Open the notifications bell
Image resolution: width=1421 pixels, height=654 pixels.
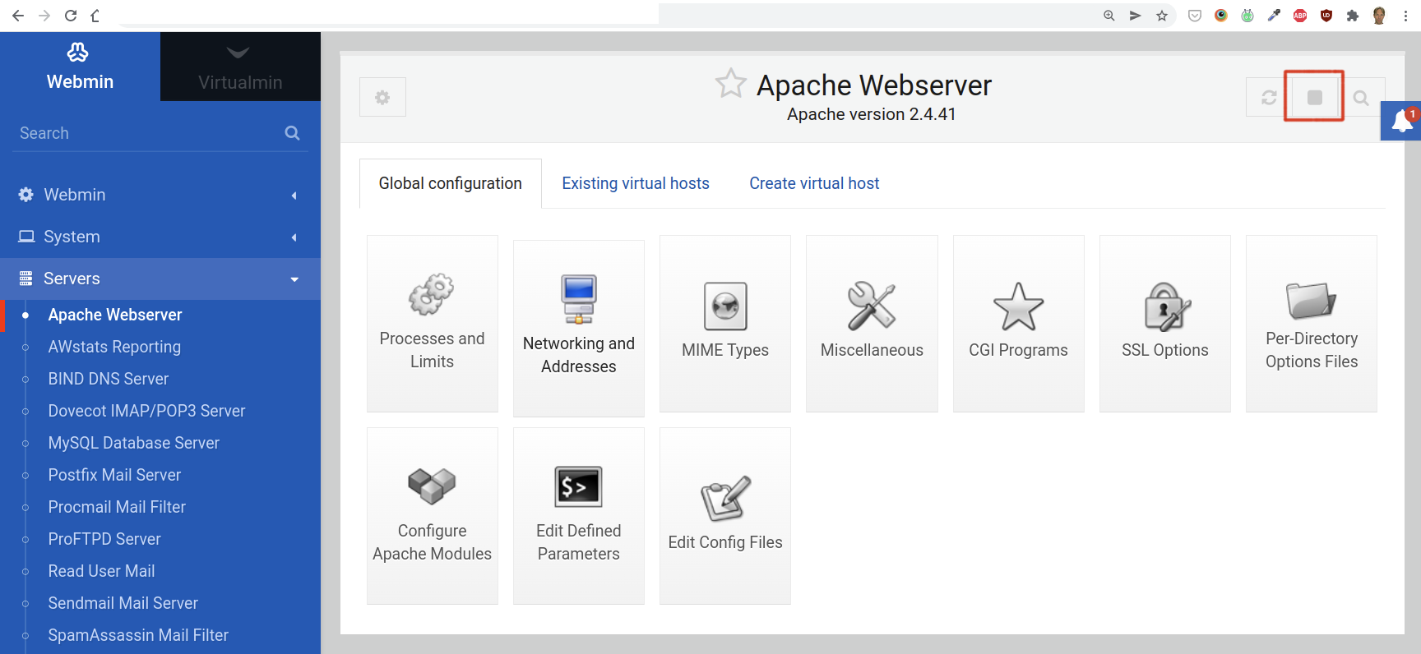pos(1401,122)
